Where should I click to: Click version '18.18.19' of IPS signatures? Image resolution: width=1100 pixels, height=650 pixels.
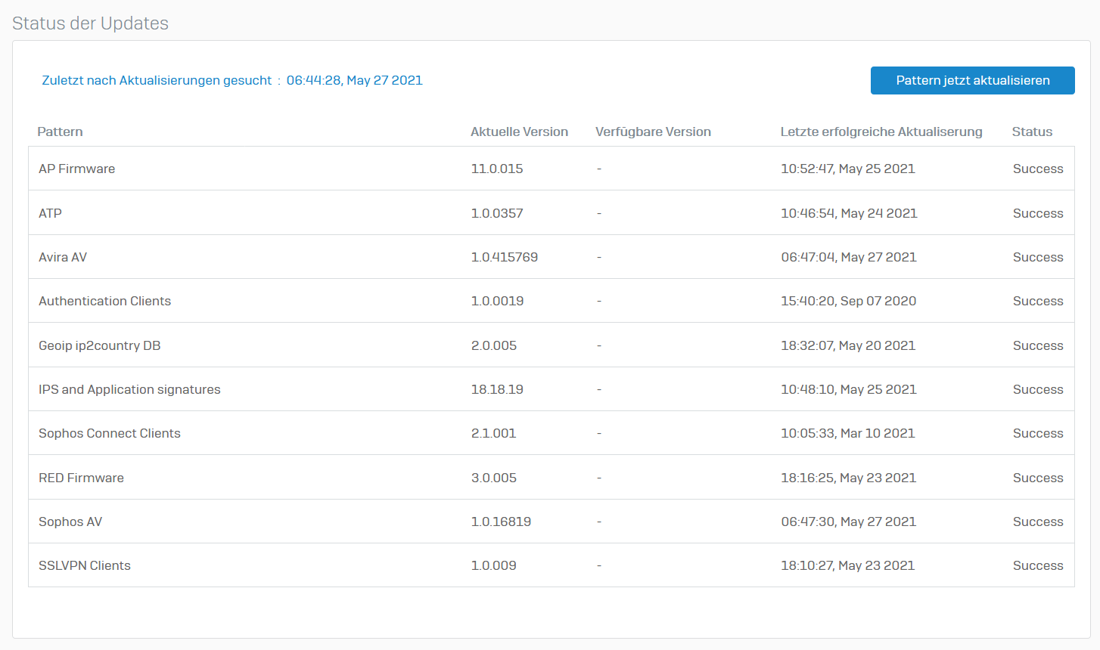[497, 389]
